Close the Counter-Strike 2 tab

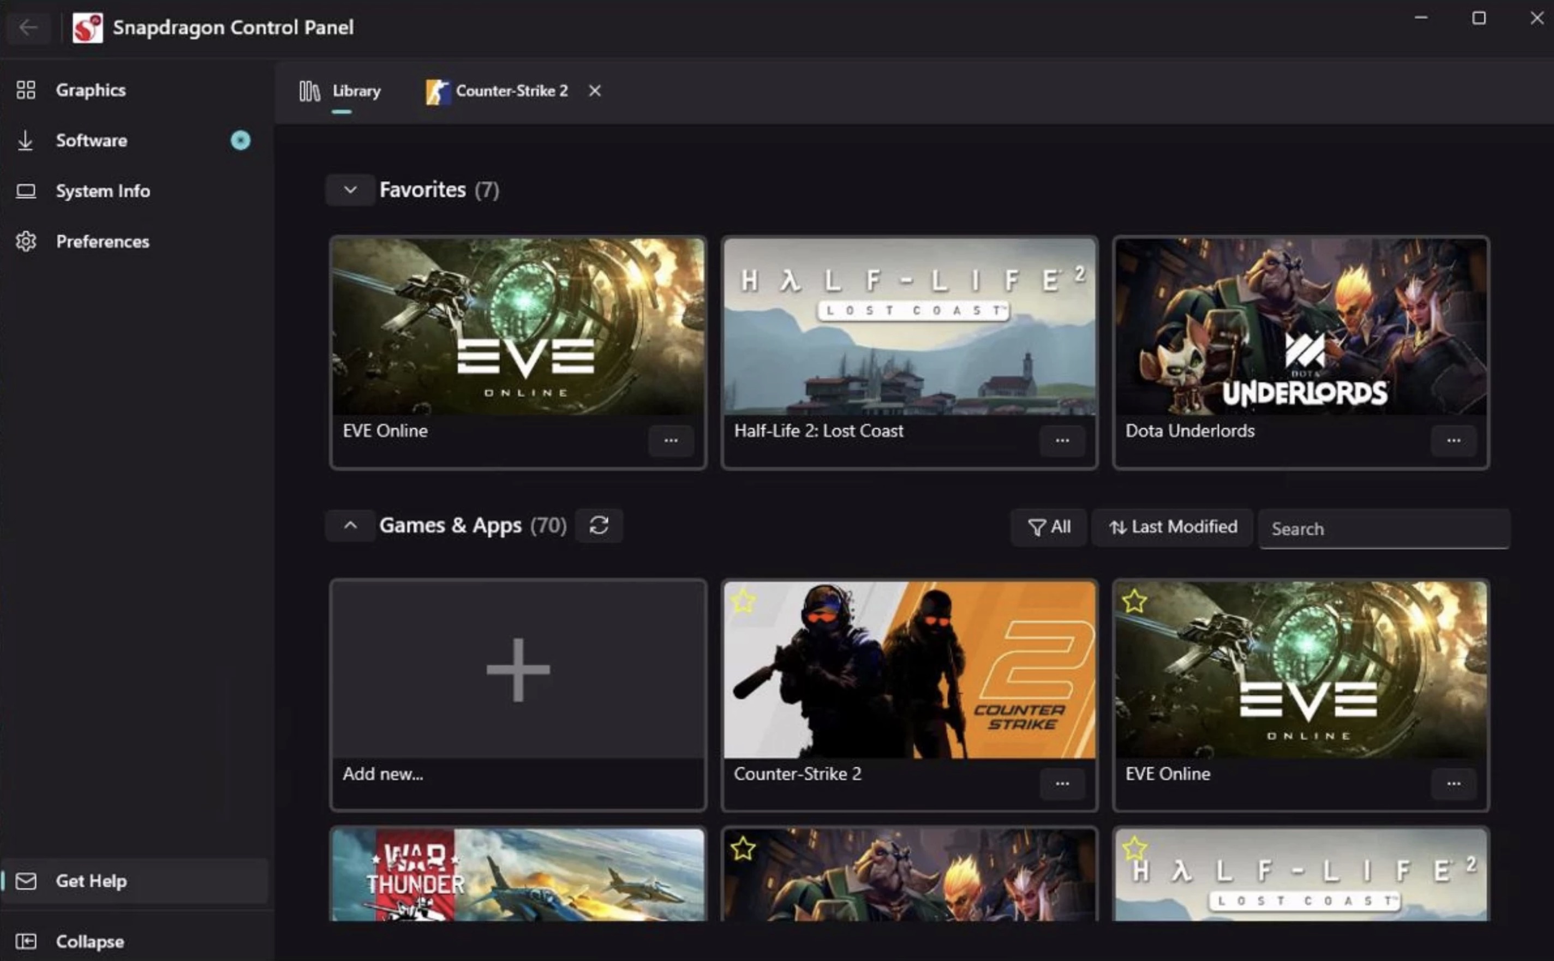pyautogui.click(x=595, y=92)
